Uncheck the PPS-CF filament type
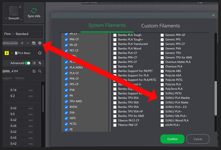The width and height of the screenshot is (221, 150). point(66,84)
